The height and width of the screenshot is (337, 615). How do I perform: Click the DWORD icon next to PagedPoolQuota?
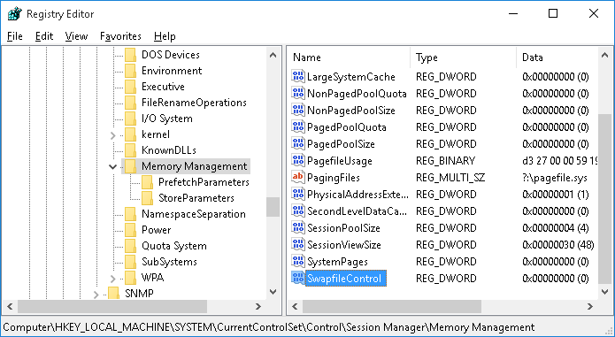(x=298, y=127)
